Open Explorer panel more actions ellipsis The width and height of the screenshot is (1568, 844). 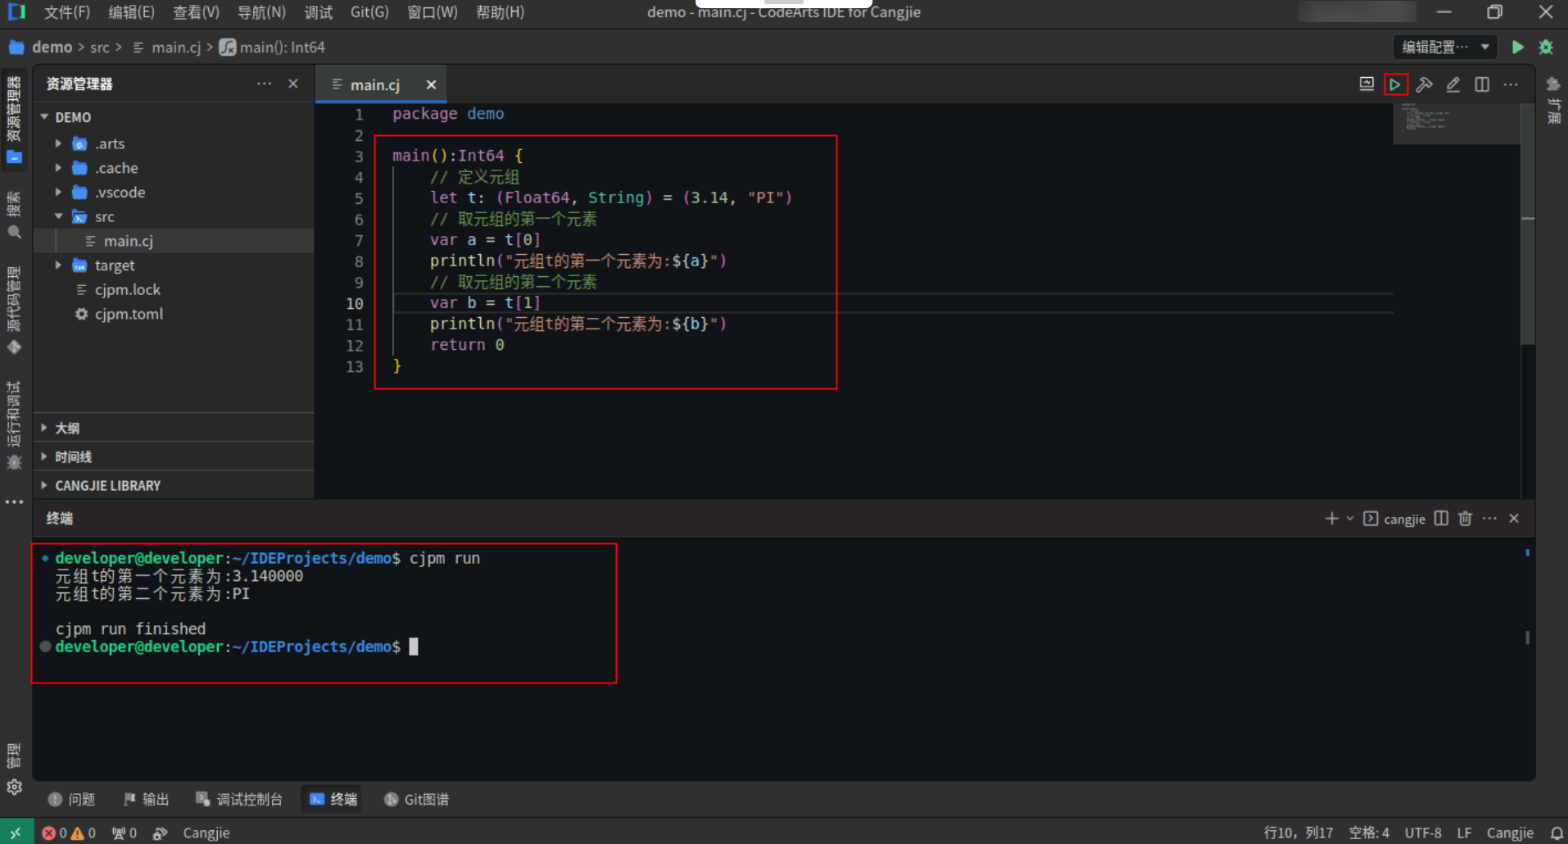[x=264, y=84]
